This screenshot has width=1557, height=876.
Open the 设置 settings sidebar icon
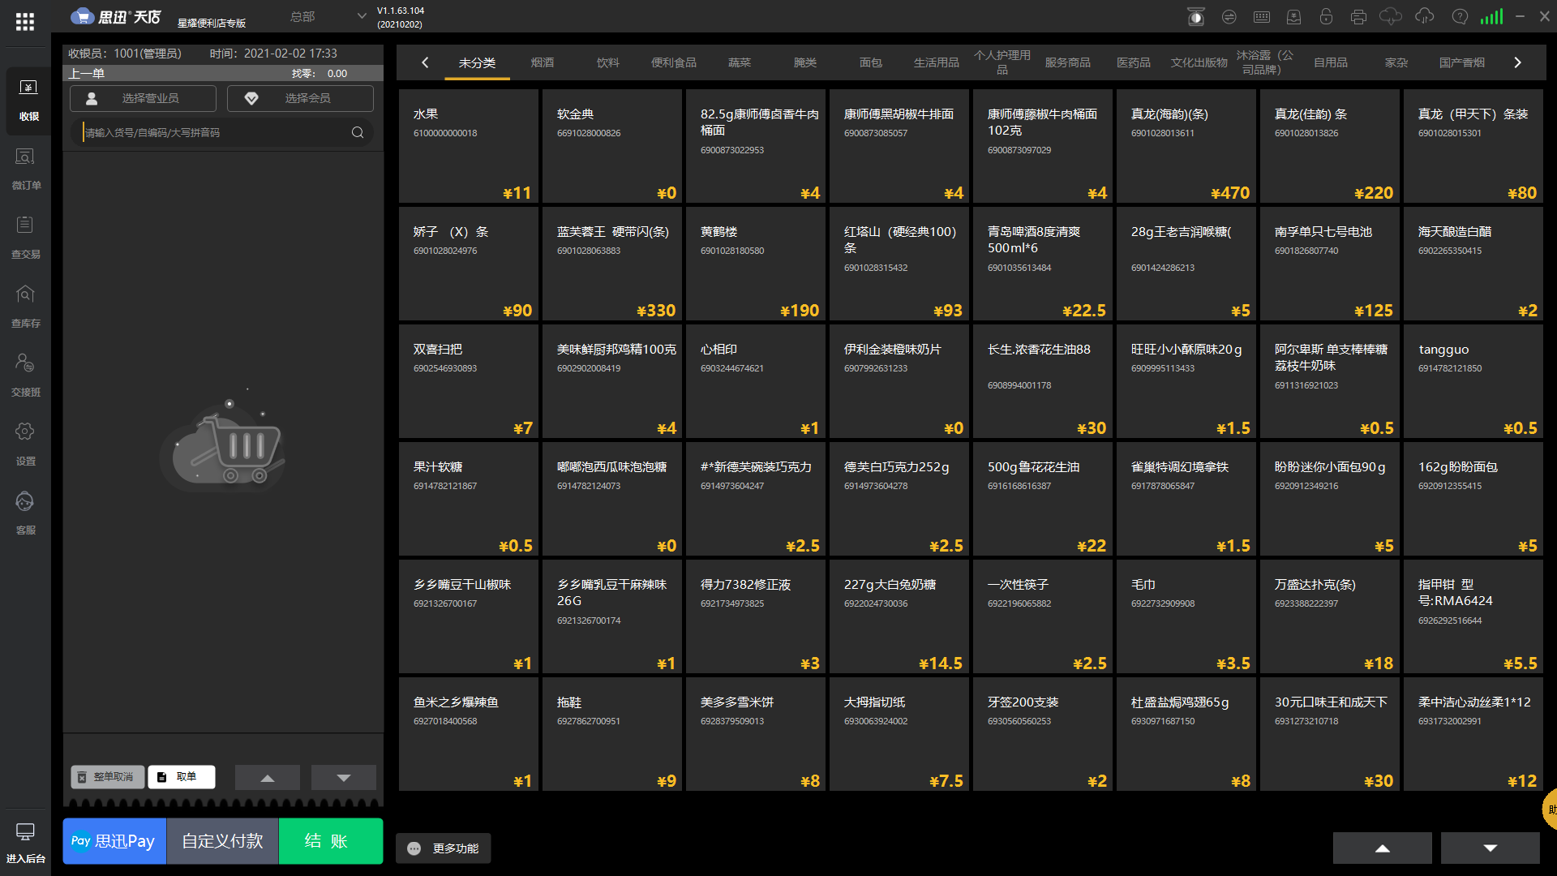[x=26, y=444]
